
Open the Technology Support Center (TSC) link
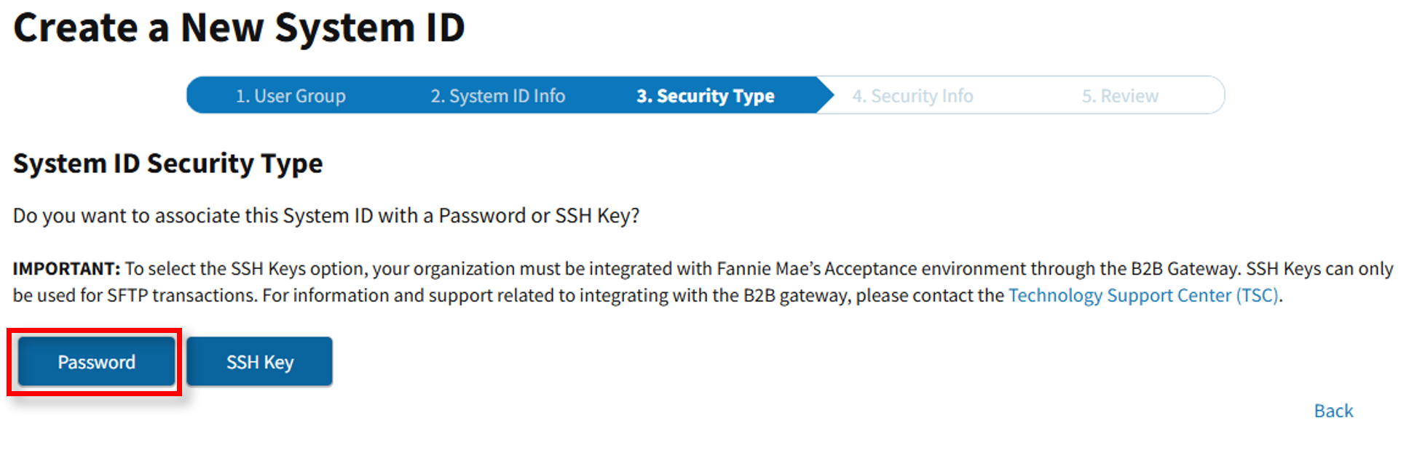pyautogui.click(x=1143, y=296)
